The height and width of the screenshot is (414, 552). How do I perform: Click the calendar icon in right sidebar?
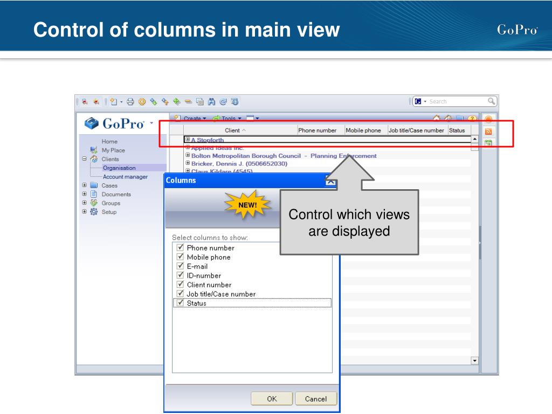488,143
